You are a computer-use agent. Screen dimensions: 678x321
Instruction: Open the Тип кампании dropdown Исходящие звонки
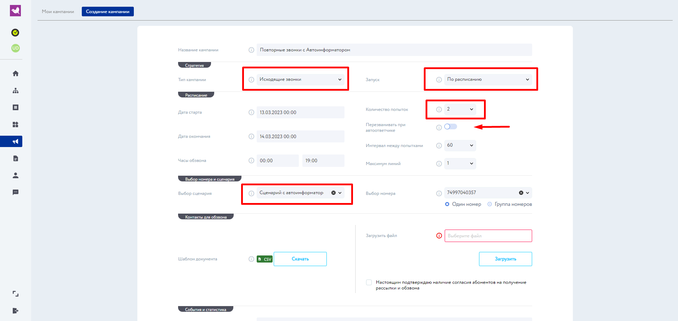(x=301, y=79)
